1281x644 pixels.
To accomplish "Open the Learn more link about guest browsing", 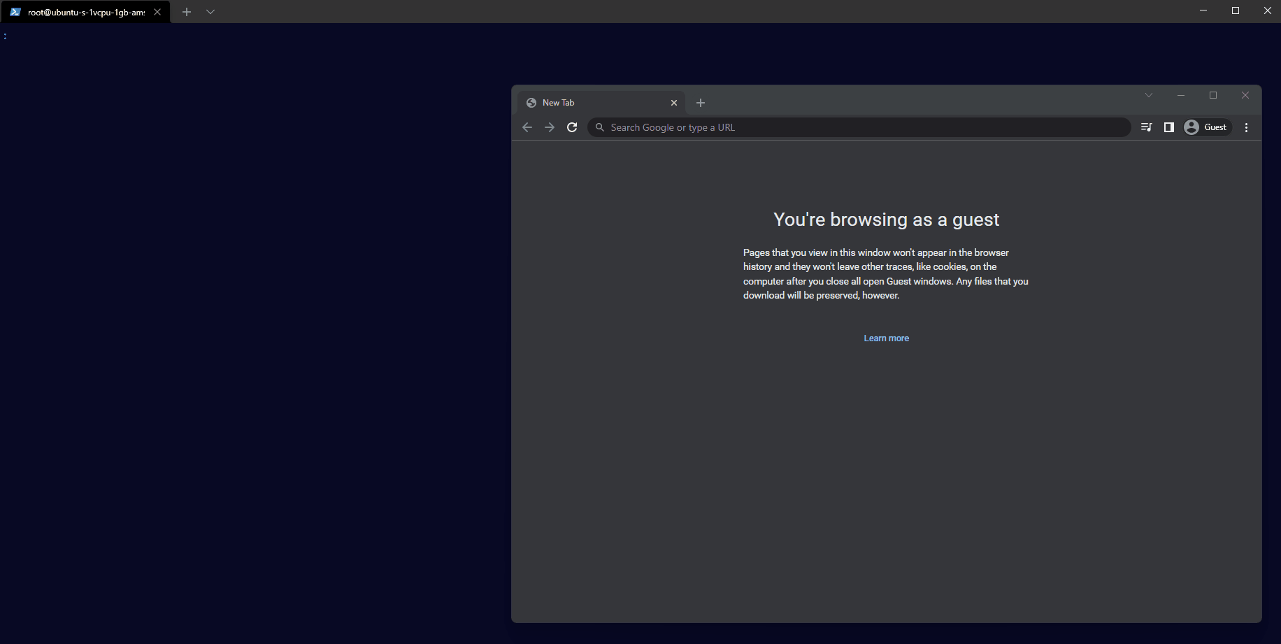I will 886,338.
